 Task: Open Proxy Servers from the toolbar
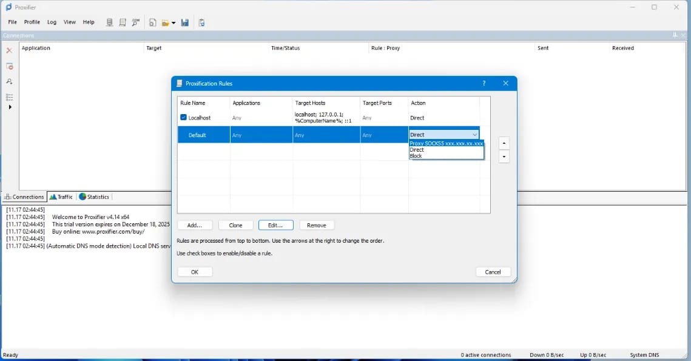pos(109,22)
